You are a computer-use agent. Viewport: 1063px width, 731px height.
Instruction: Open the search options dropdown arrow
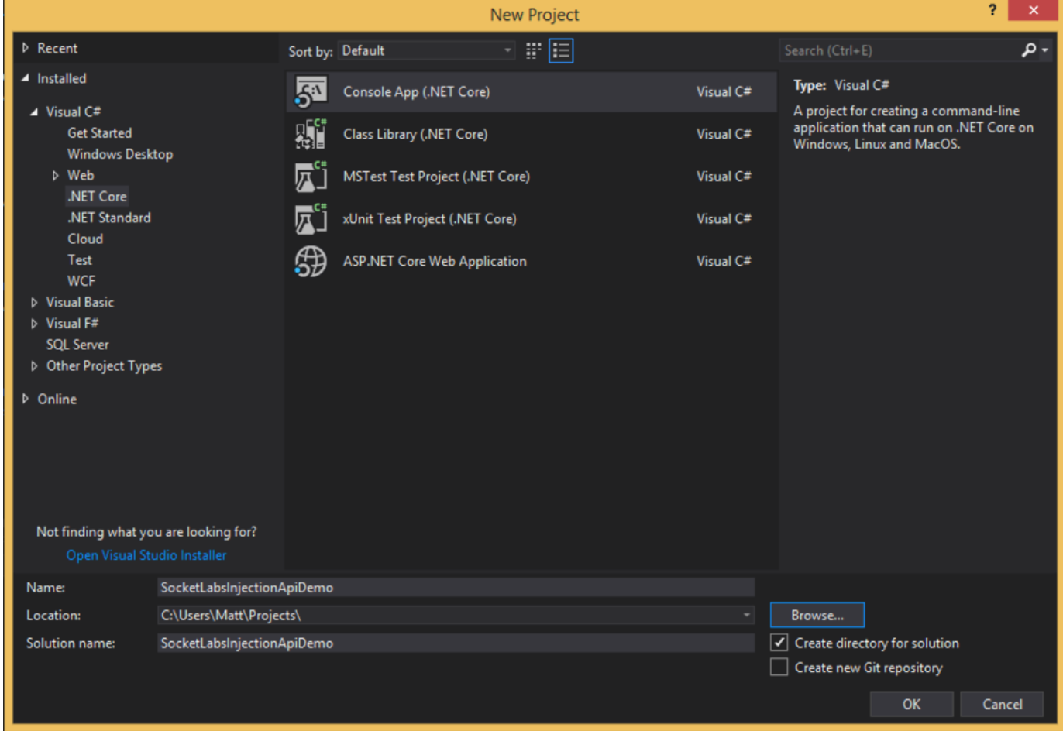click(1044, 50)
